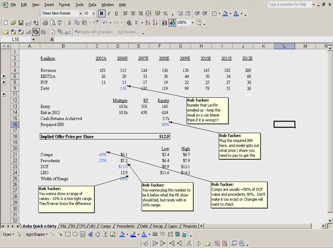Viewport: 333px width, 248px height.
Task: Show outline level 1
Action: click(3, 46)
